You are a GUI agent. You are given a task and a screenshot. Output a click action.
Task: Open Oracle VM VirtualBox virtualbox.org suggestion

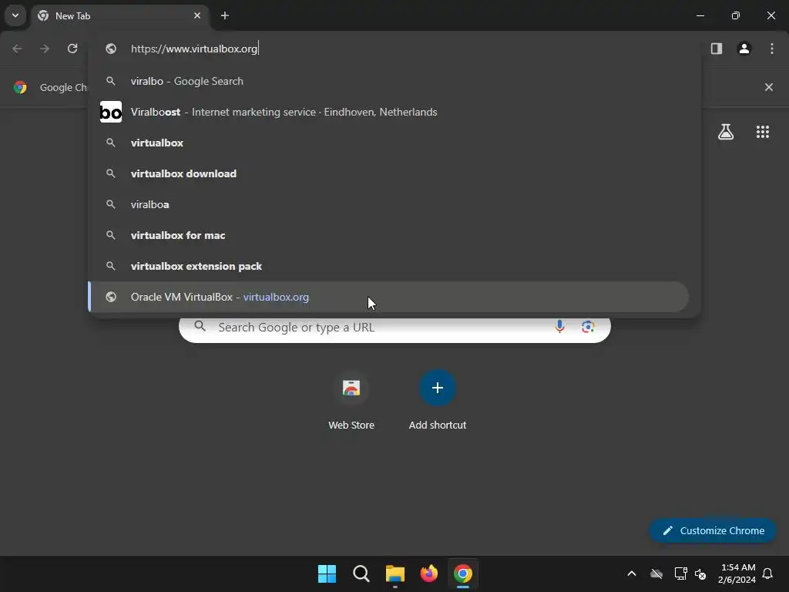pos(388,297)
